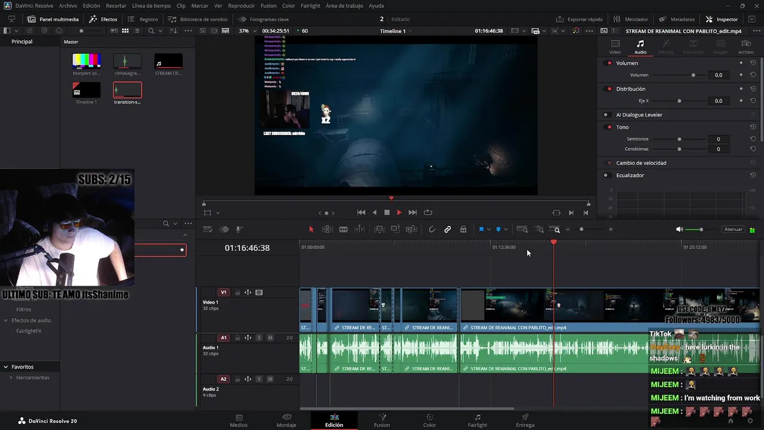Go to the Entrega page
This screenshot has width=764, height=430.
tap(525, 420)
